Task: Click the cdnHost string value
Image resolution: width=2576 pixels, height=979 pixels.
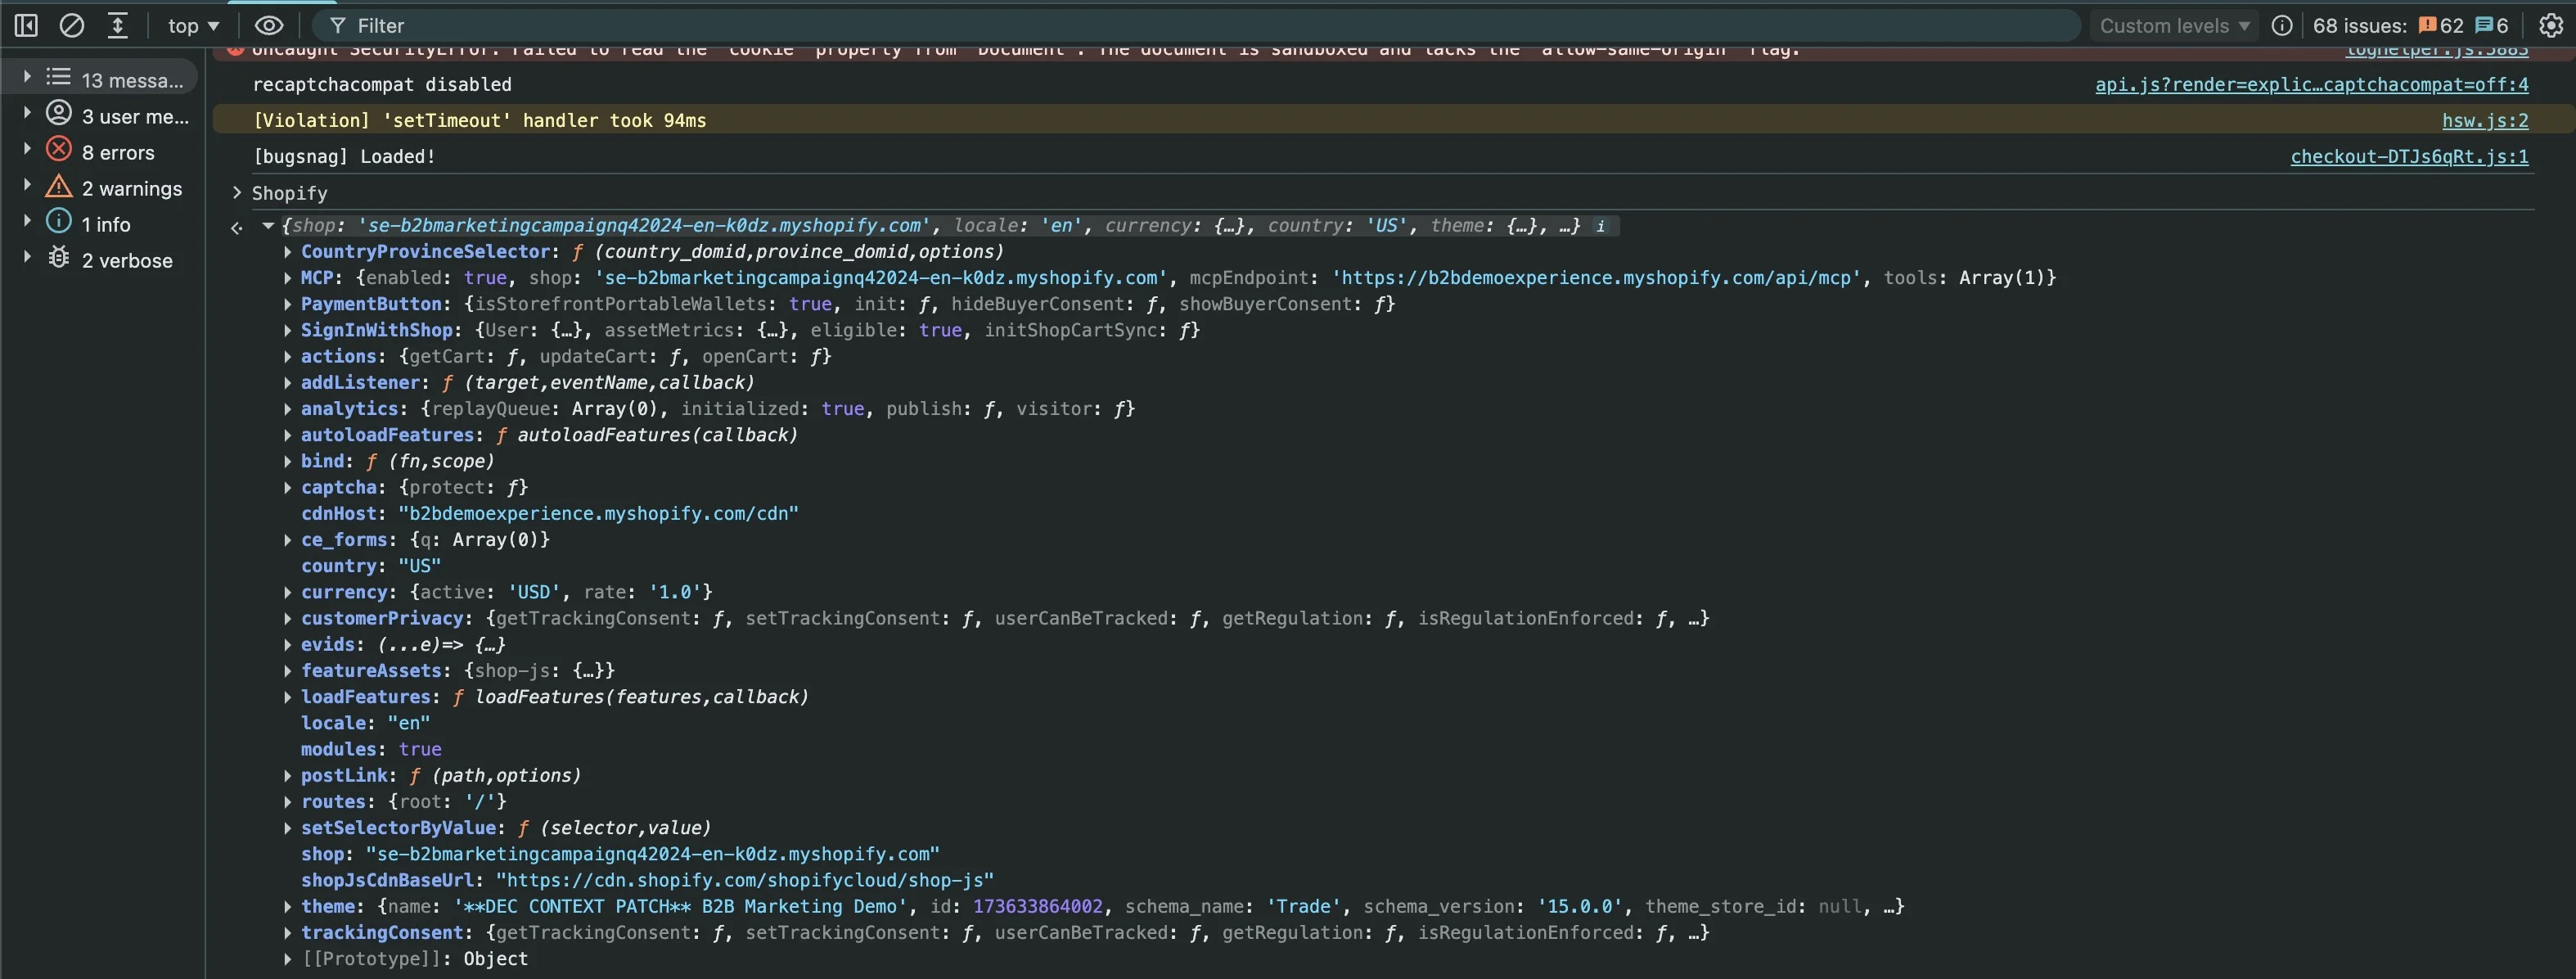Action: pyautogui.click(x=598, y=514)
